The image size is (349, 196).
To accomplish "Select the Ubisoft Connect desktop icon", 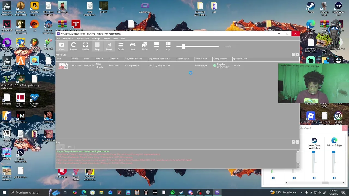I will tap(338, 119).
